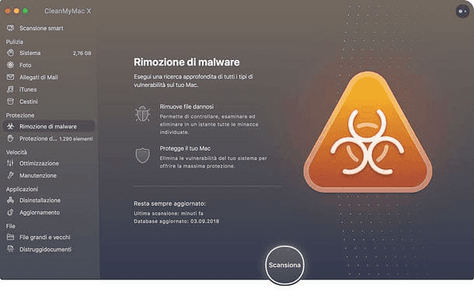
Task: Click the large biohazard warning triangle
Action: click(368, 133)
